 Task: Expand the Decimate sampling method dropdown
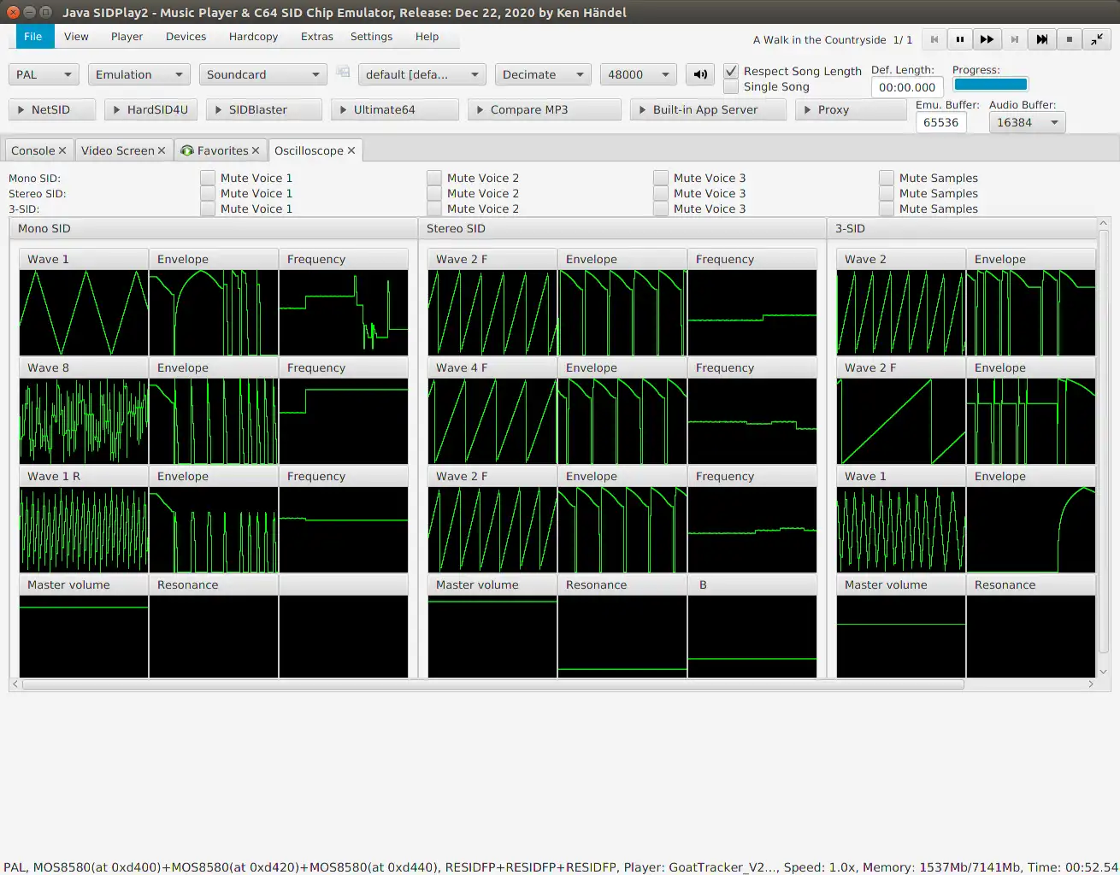click(543, 74)
